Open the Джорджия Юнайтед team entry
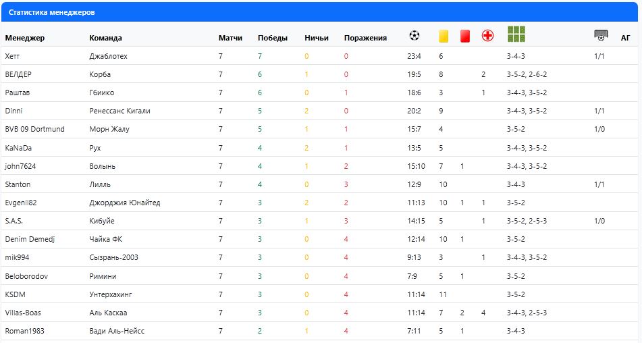The width and height of the screenshot is (642, 343). pos(124,203)
